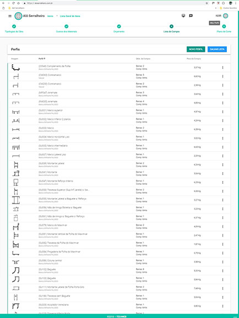
Task: Open the hamburger navigation menu
Action: pyautogui.click(x=10, y=16)
